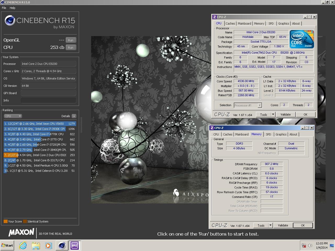Viewport: 335px width, 251px height.
Task: Open the Ranking CPU dropdown
Action: pos(13,116)
